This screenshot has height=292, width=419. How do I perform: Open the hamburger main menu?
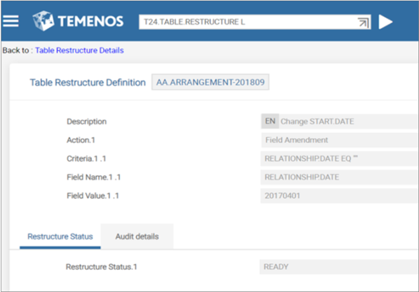point(11,21)
